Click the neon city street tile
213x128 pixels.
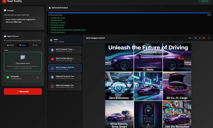coord(148,86)
